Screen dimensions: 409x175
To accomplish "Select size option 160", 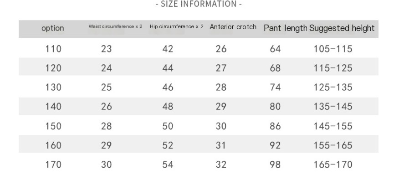I will [53, 145].
